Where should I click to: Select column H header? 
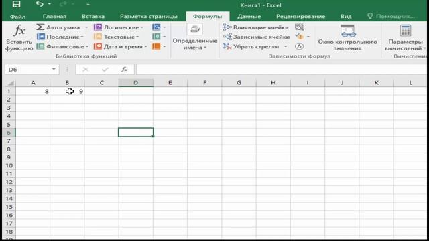point(273,83)
